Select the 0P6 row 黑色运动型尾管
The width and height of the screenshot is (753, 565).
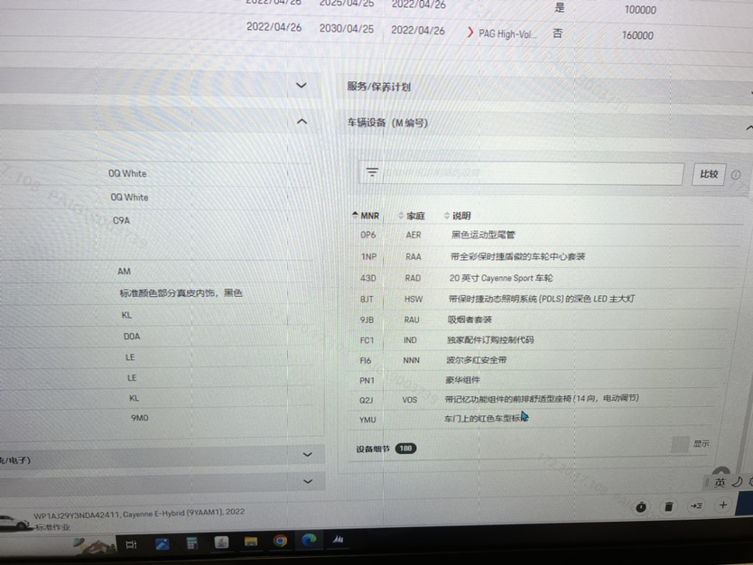(545, 235)
